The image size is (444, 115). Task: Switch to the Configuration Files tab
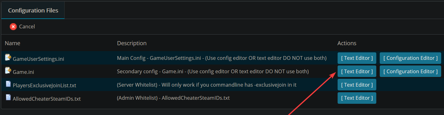pos(33,10)
